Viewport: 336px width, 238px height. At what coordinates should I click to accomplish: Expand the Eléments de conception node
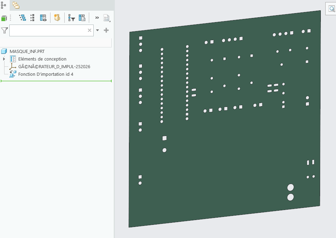click(4, 59)
